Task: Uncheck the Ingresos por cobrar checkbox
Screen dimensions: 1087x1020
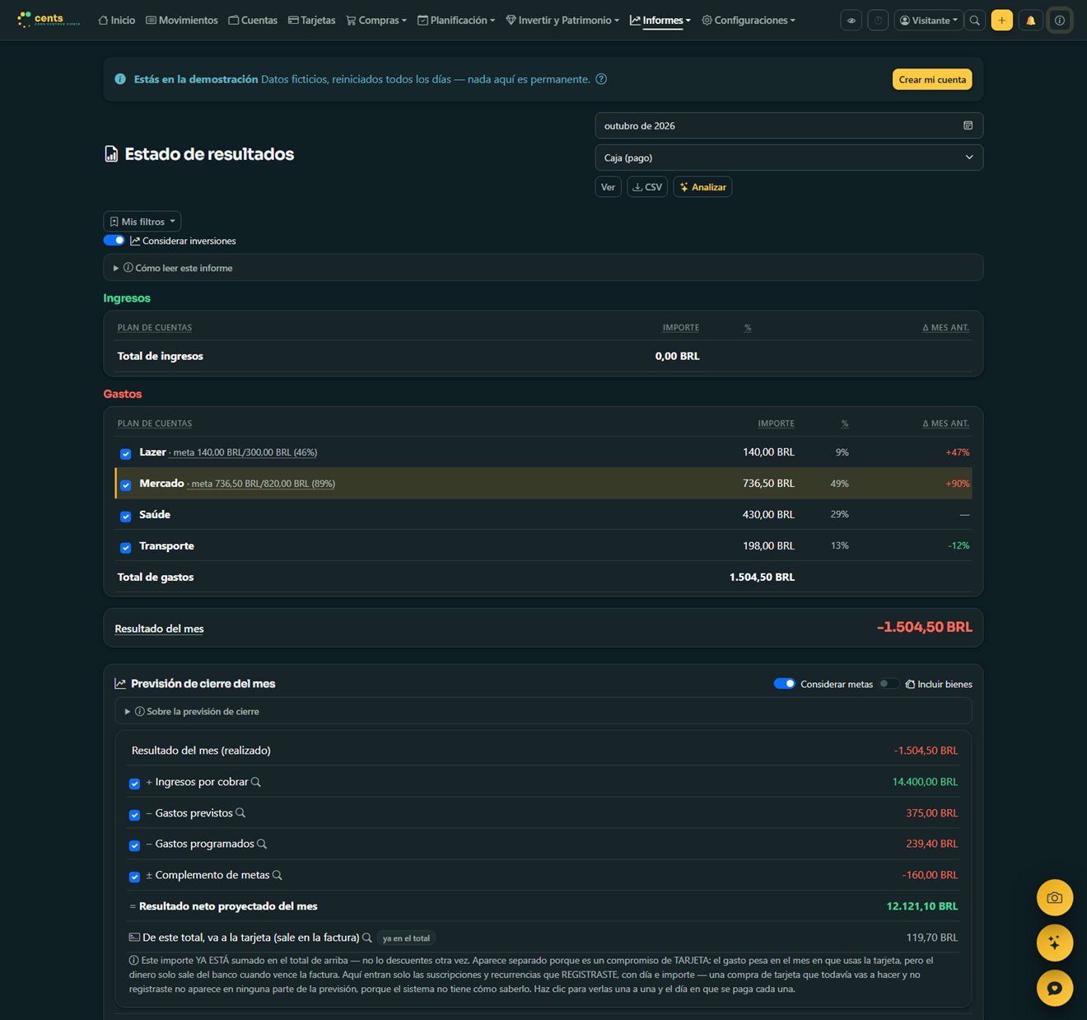Action: coord(134,784)
